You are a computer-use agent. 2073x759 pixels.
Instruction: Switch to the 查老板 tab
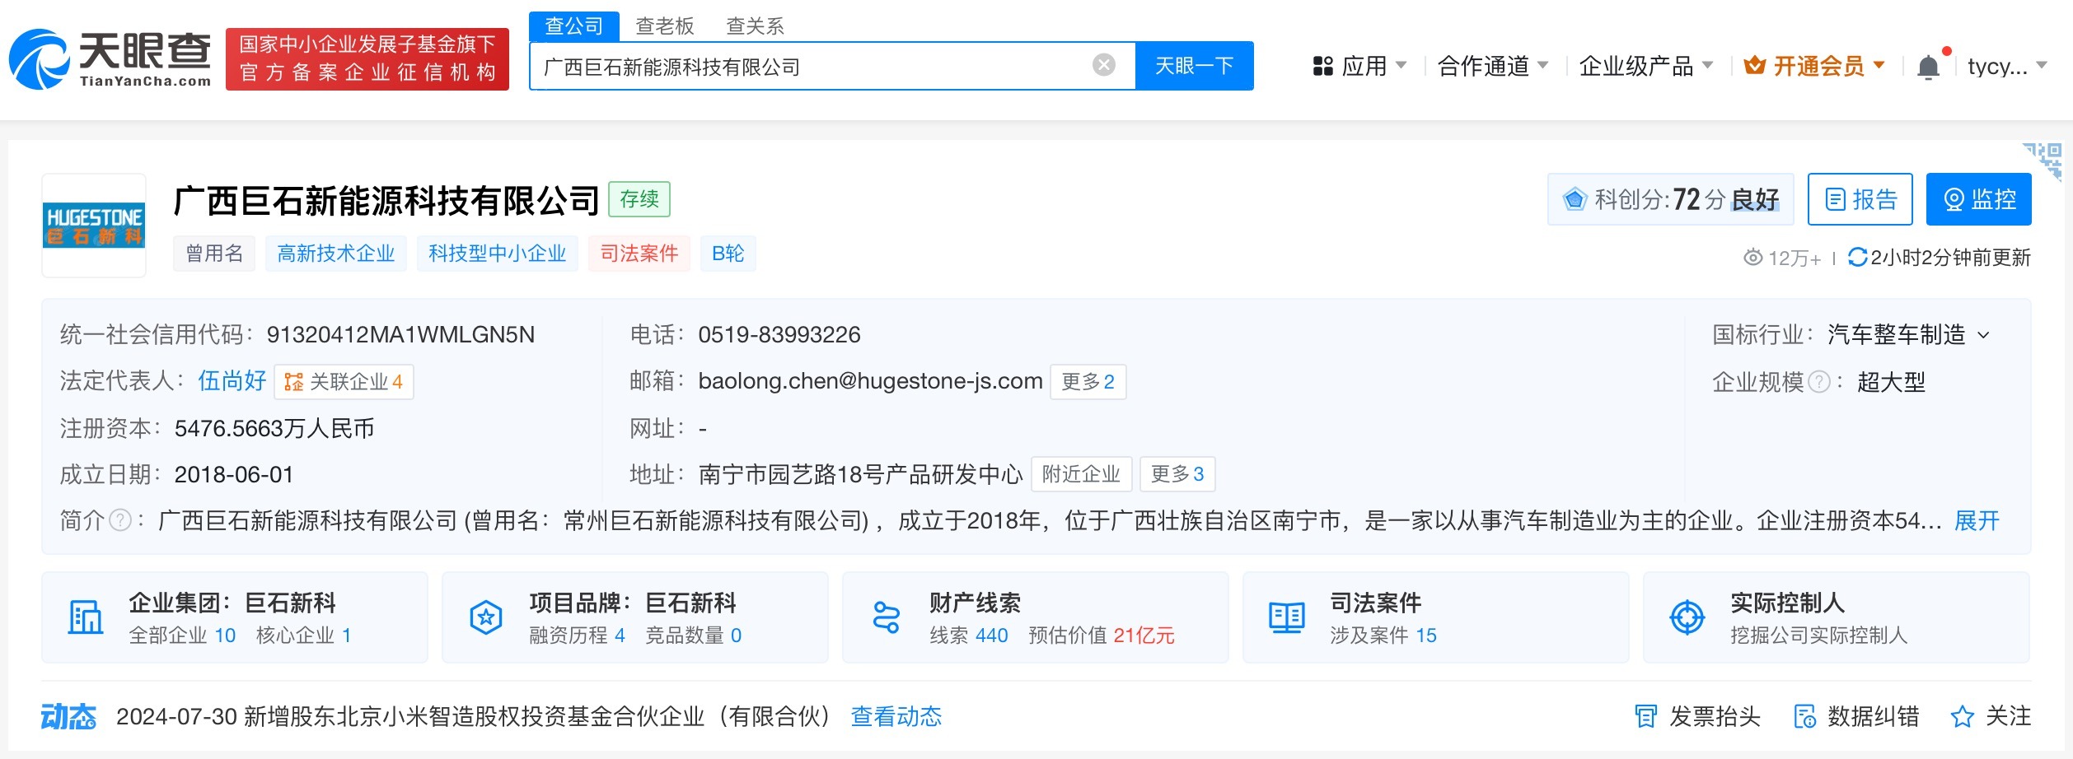tap(665, 26)
